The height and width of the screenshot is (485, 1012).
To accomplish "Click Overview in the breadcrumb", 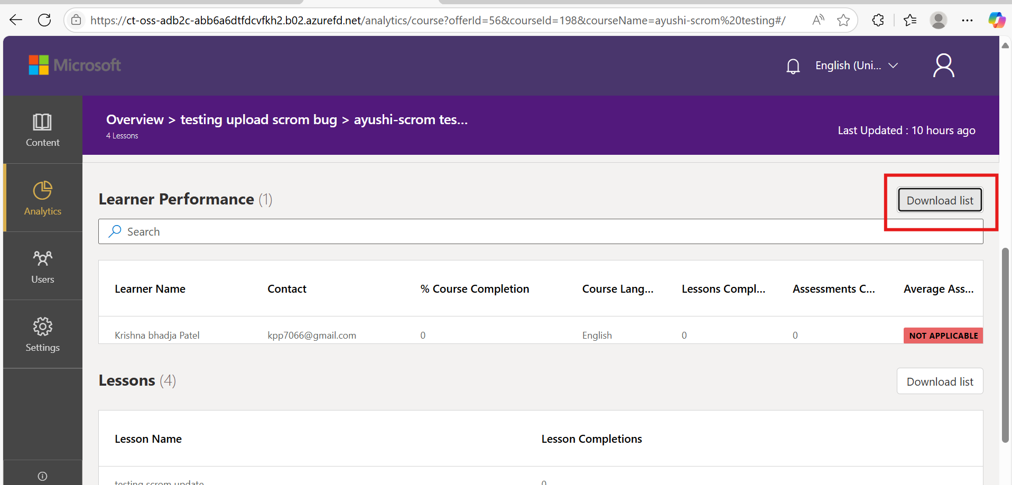I will 135,120.
